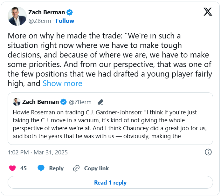This screenshot has height=196, width=221.
Task: Click the verified badge inside the quoted tweet
Action: (x=64, y=102)
